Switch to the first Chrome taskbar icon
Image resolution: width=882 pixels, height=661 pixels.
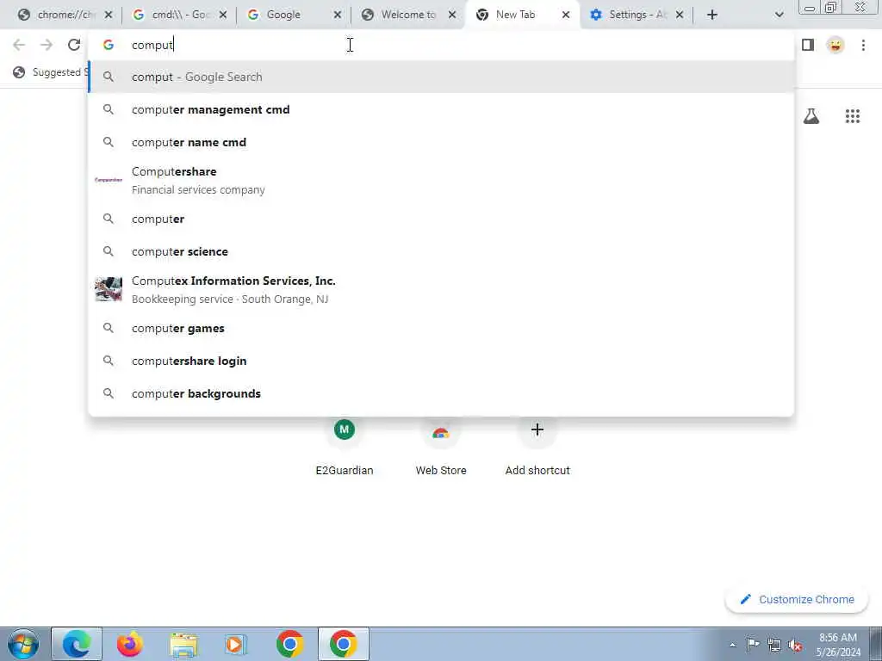[289, 644]
